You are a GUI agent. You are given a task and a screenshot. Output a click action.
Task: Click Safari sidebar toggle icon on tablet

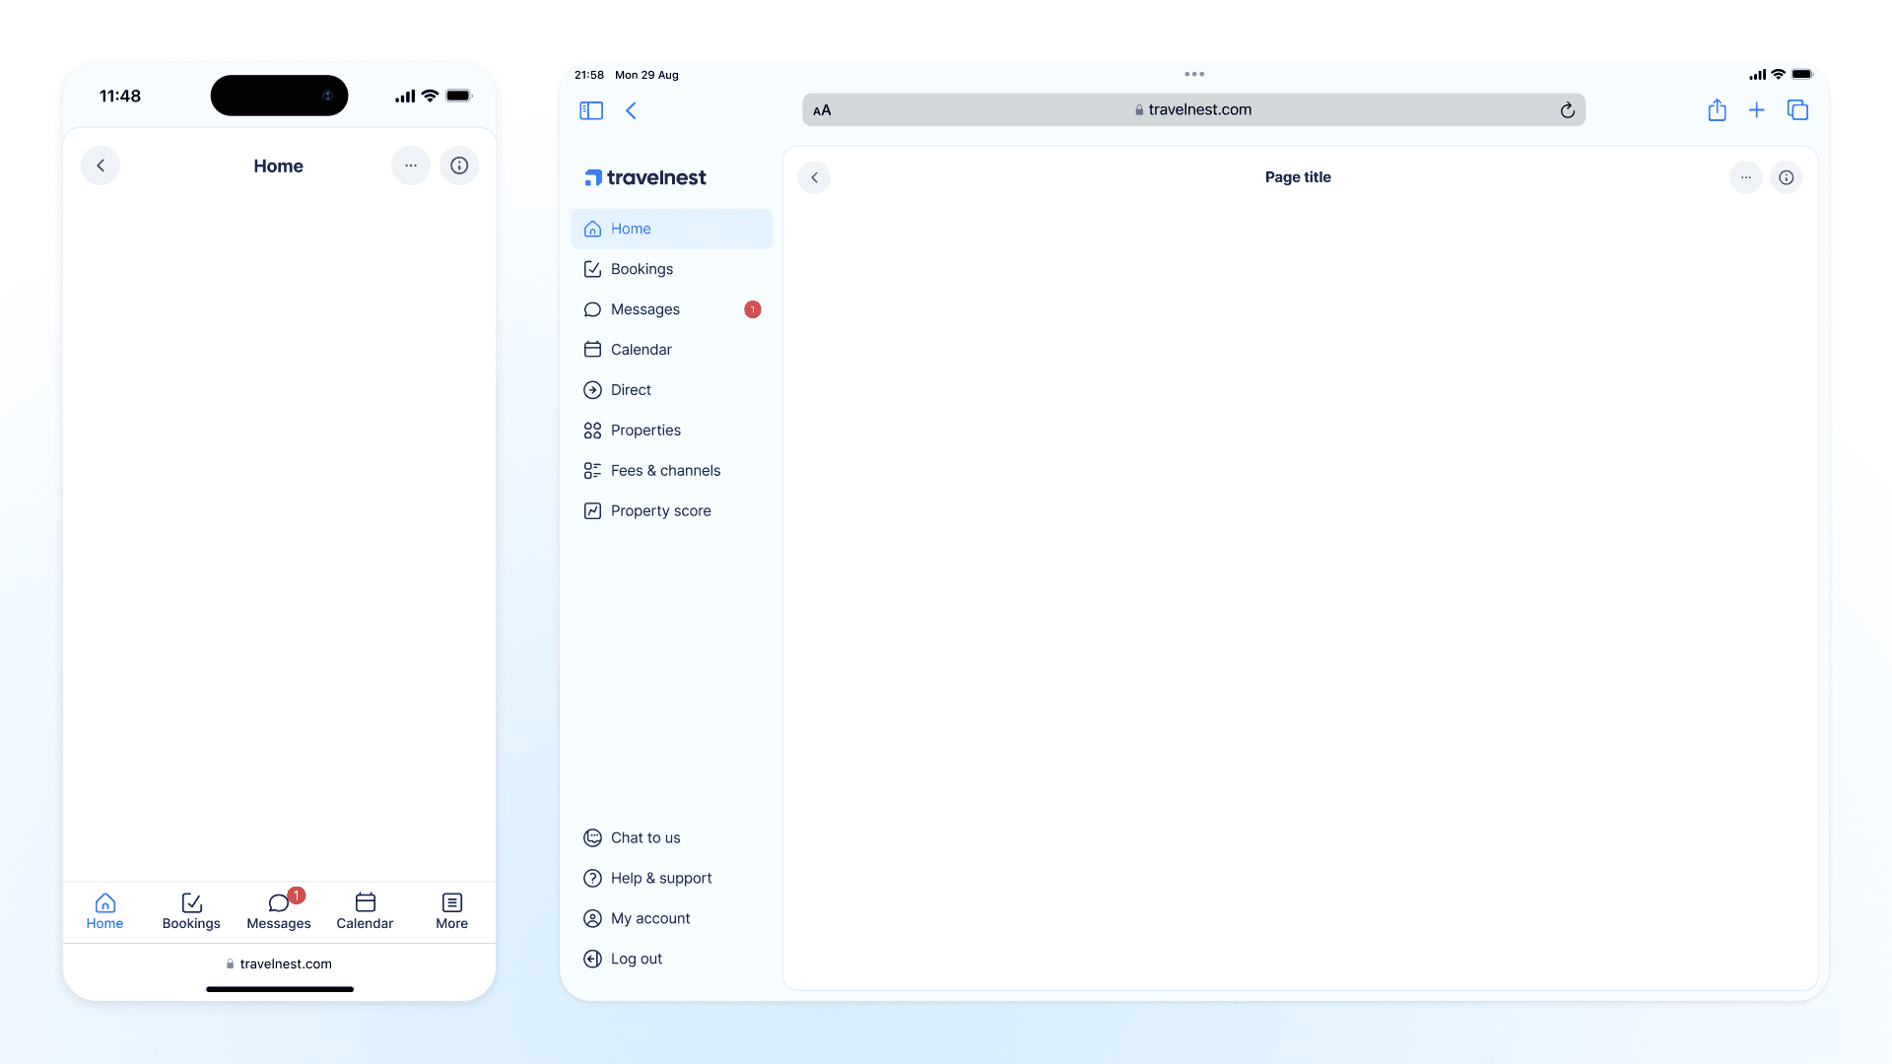coord(591,110)
